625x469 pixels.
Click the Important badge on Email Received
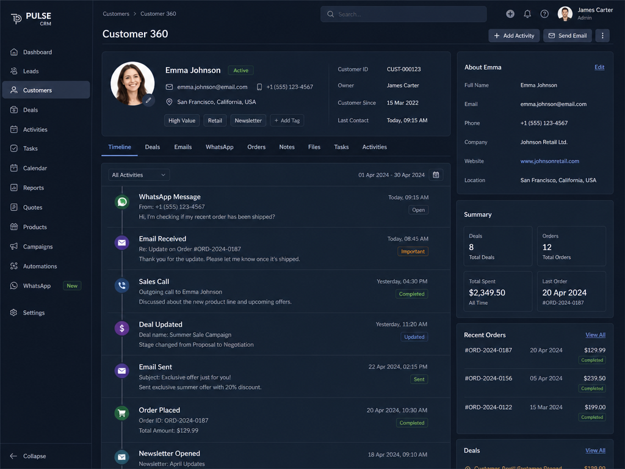413,251
